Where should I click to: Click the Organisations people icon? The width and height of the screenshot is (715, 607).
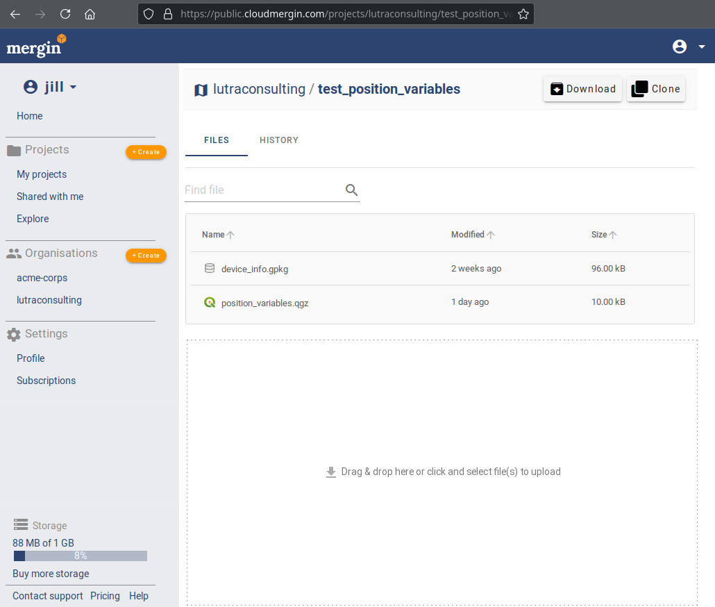14,253
